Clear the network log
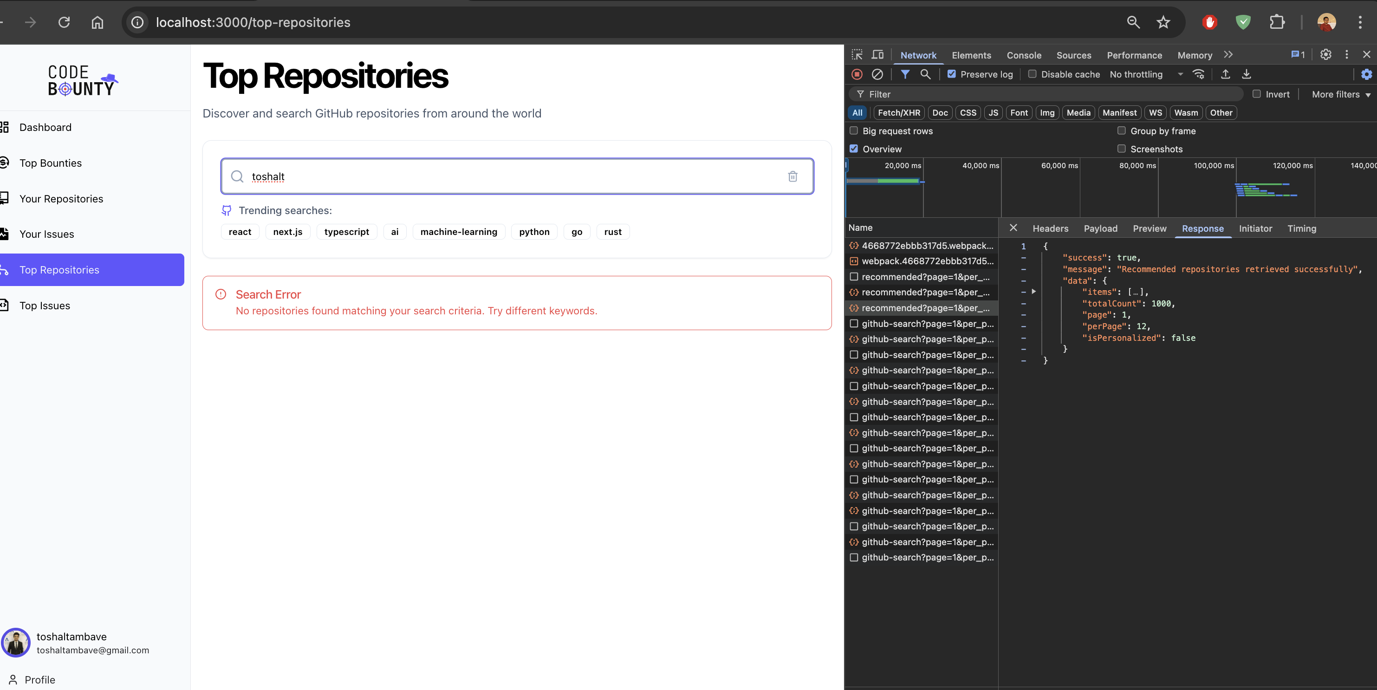Screen dimensions: 1377x690 [877, 74]
